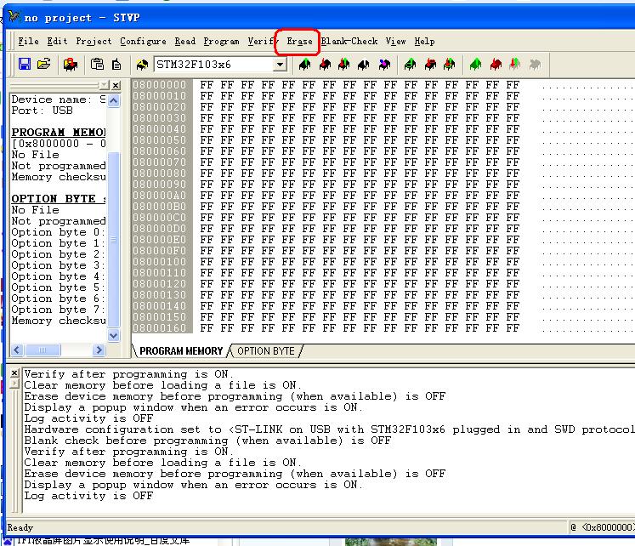Click side panel horizontal scrollbar left arrow
Image resolution: width=635 pixels, height=546 pixels.
[x=17, y=350]
